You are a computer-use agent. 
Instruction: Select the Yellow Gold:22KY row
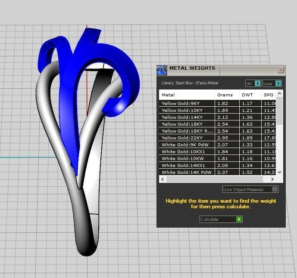pyautogui.click(x=217, y=138)
